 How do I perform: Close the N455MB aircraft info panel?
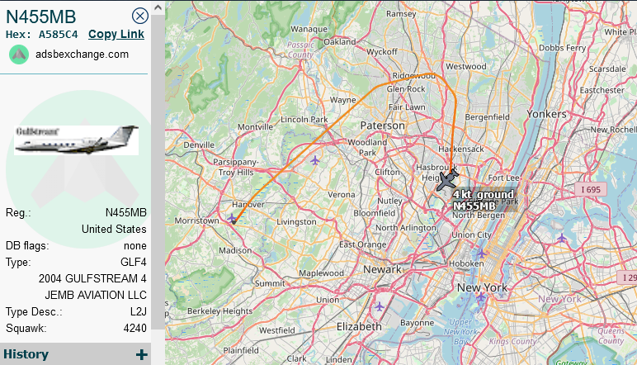pos(140,17)
